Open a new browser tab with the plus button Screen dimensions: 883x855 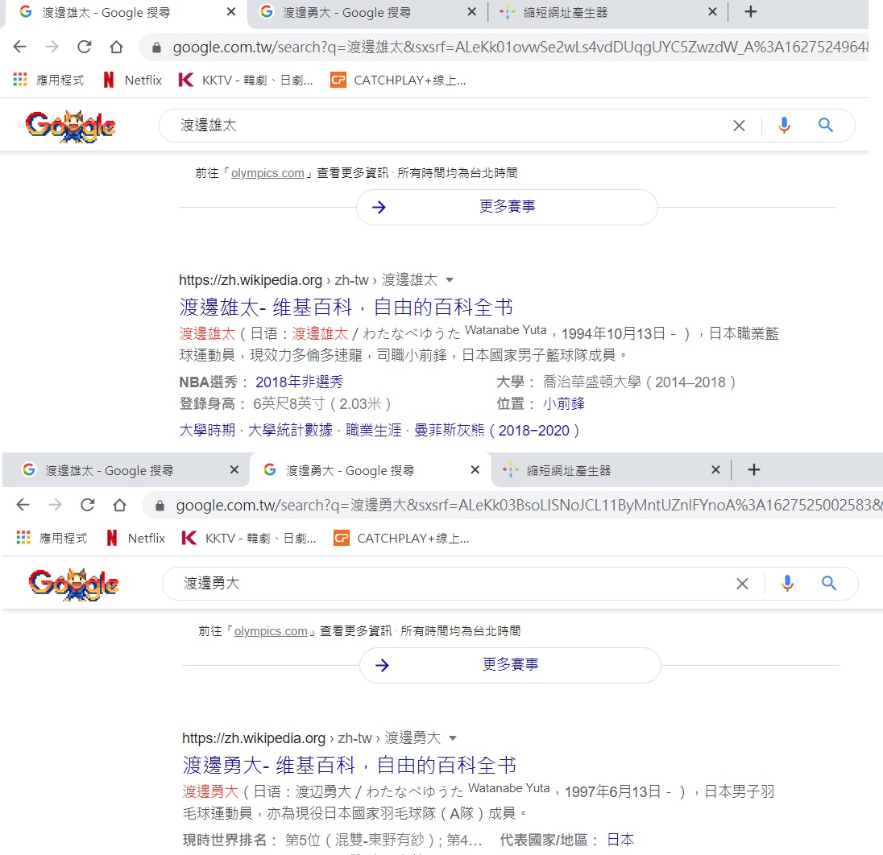click(x=750, y=12)
